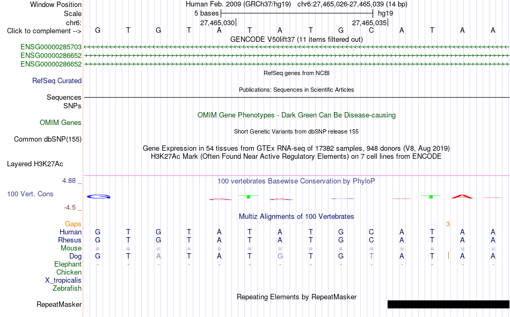
Task: Open the 100 Vert. Cons label
Action: pos(30,194)
